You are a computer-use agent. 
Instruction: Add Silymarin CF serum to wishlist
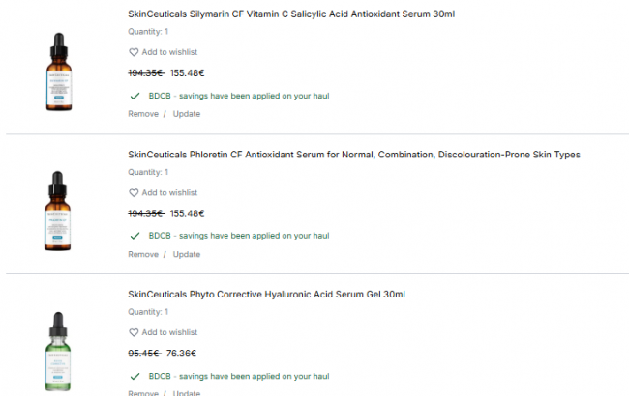pyautogui.click(x=169, y=52)
